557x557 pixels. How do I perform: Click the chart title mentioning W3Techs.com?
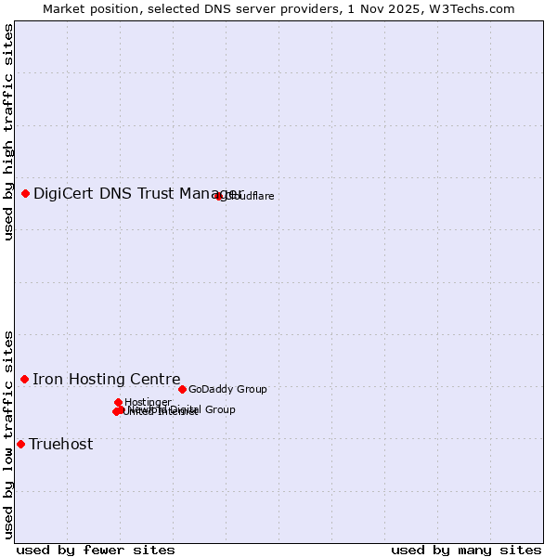278,9
